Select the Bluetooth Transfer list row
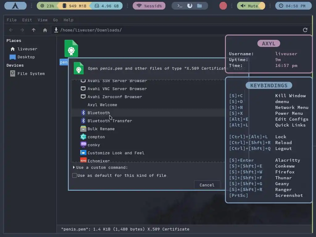 point(148,121)
